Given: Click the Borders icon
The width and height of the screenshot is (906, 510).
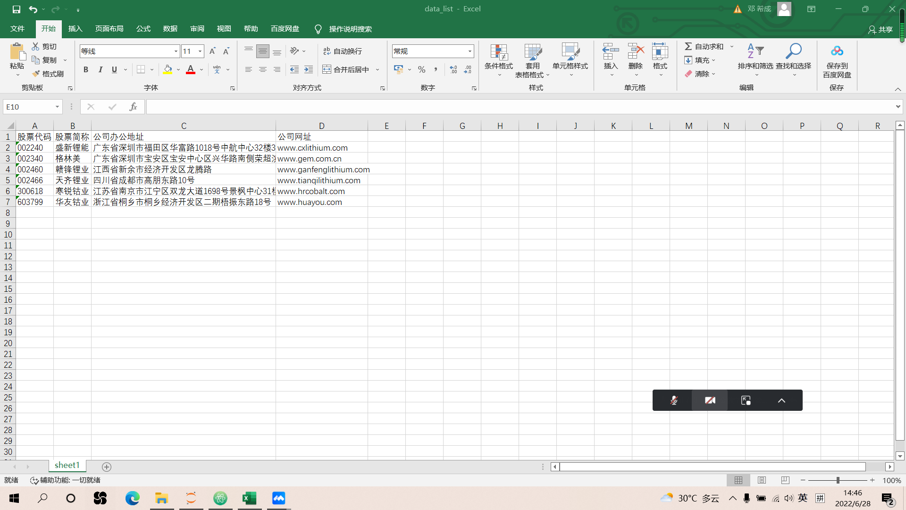Looking at the screenshot, I should (141, 69).
